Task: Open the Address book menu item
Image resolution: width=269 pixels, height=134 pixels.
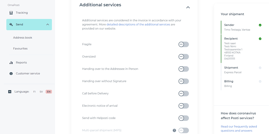Action: tap(23, 38)
